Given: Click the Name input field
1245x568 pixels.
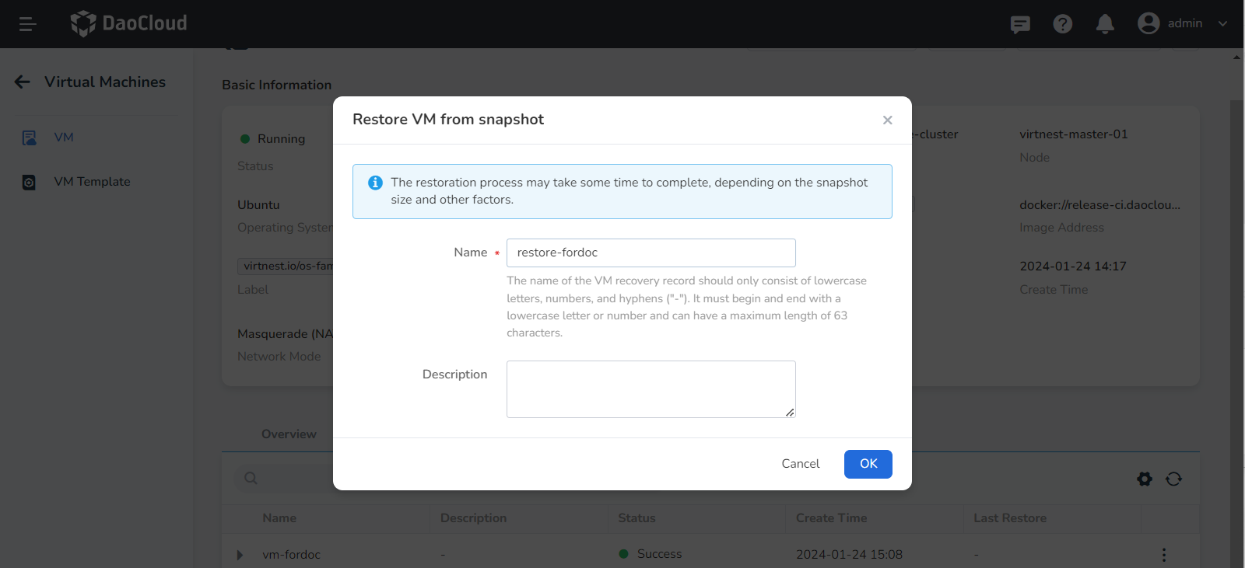Looking at the screenshot, I should click(651, 253).
